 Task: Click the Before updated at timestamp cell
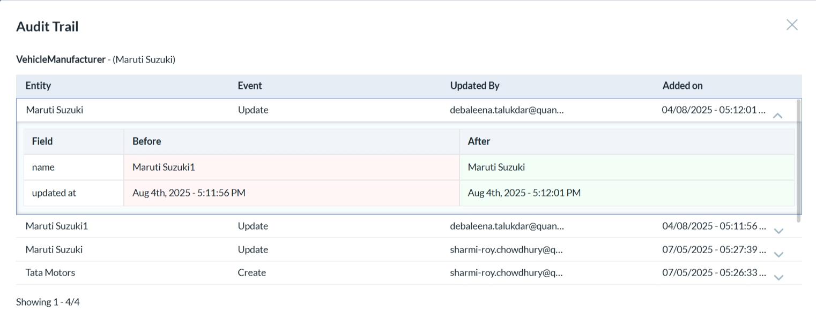(189, 193)
